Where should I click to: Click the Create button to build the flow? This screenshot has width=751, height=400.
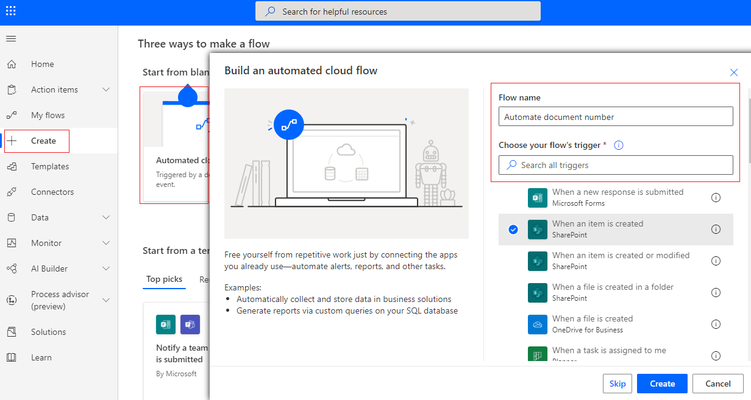click(x=662, y=384)
